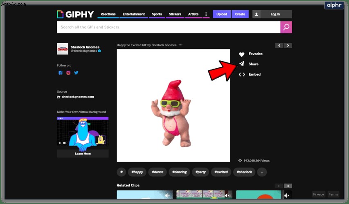349x204 pixels.
Task: Click the magnifying glass search button
Action: tap(286, 27)
